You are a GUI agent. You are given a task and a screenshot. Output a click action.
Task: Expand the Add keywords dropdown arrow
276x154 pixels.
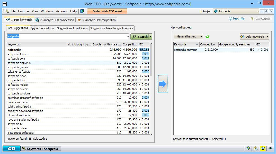[x=267, y=36]
